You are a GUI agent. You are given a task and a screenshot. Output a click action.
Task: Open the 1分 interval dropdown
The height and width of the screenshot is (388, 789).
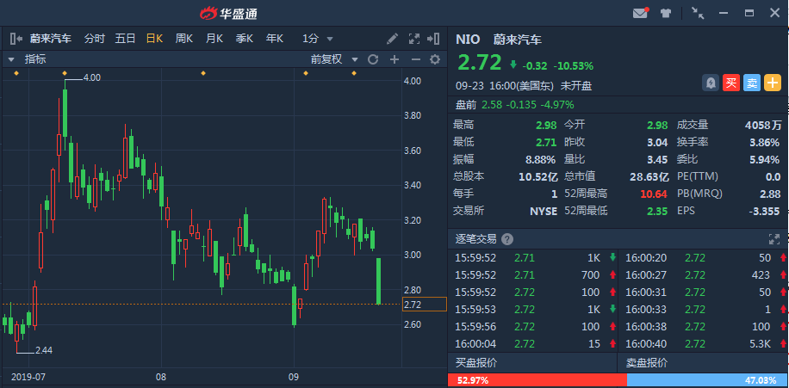click(318, 39)
